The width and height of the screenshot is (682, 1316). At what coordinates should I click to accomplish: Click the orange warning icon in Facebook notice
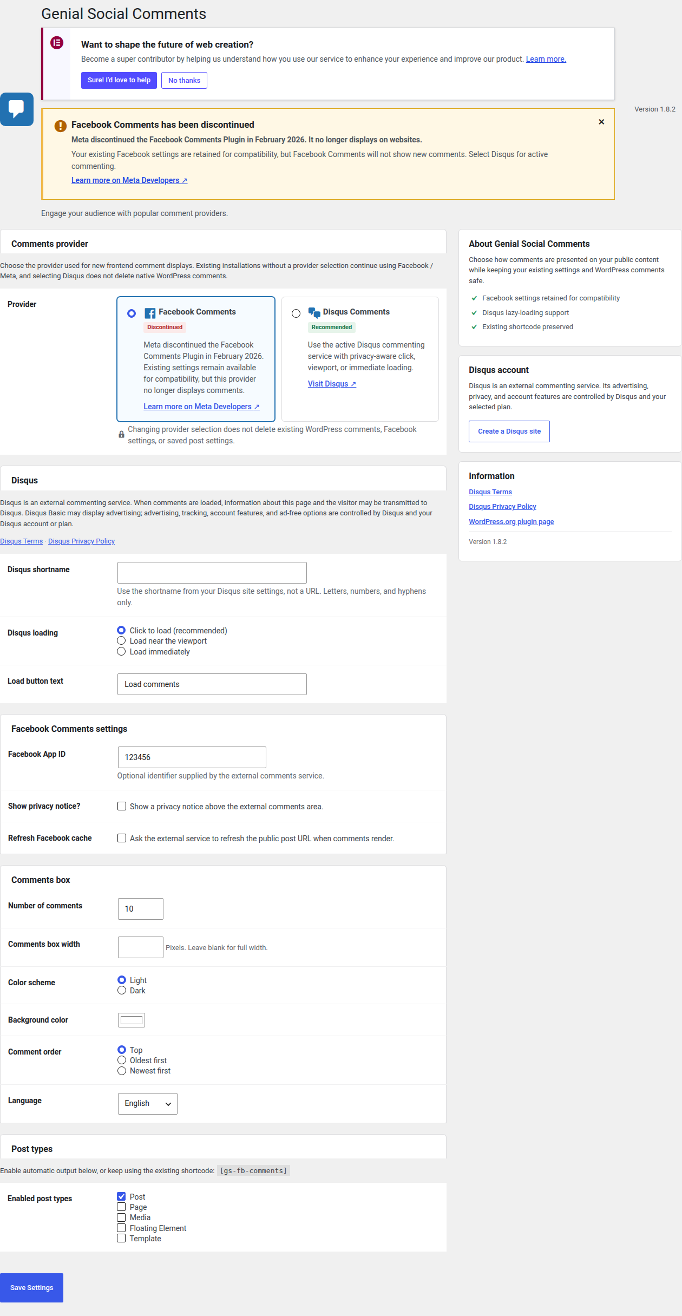(61, 126)
